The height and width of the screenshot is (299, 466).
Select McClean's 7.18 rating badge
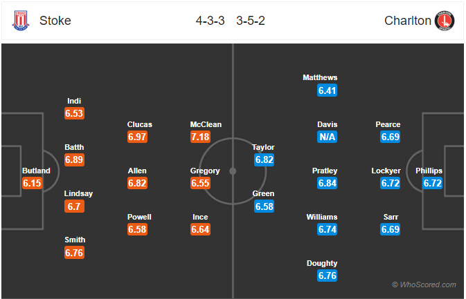point(200,137)
